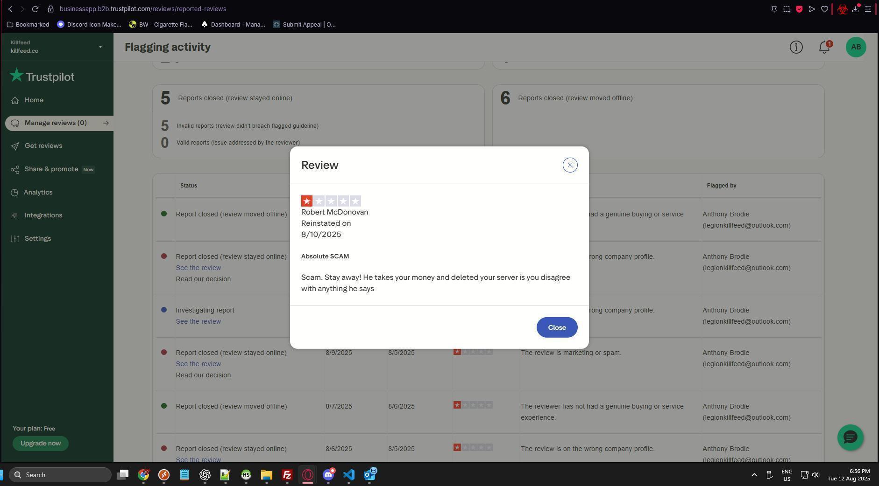Click the site lock icon in address bar

(50, 9)
